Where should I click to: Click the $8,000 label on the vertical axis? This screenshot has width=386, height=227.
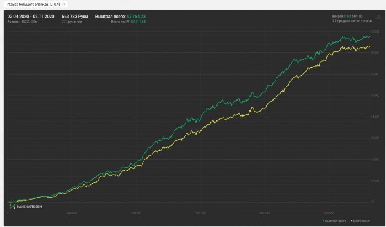(x=375, y=31)
